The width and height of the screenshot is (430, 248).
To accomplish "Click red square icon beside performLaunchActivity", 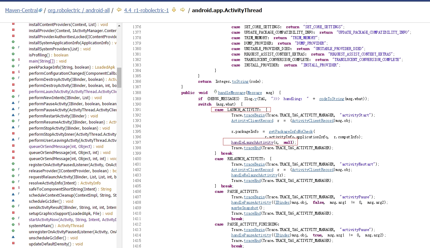I will coord(13,90).
